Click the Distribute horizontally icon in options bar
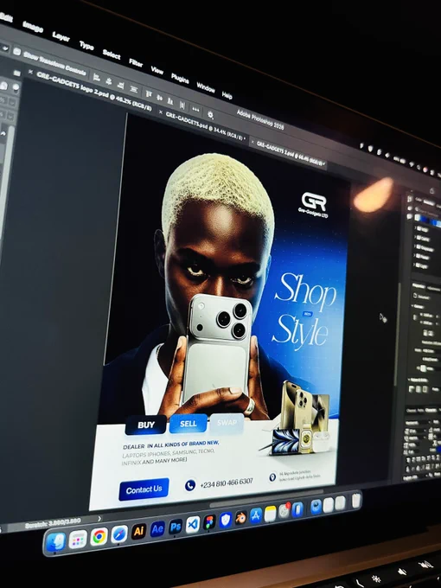 (133, 89)
